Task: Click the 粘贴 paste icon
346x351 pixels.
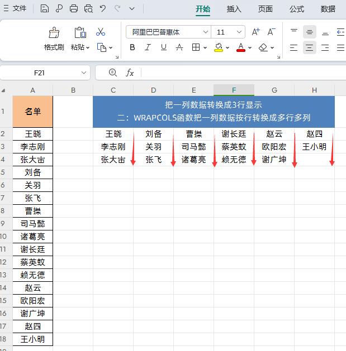Action: click(x=80, y=32)
